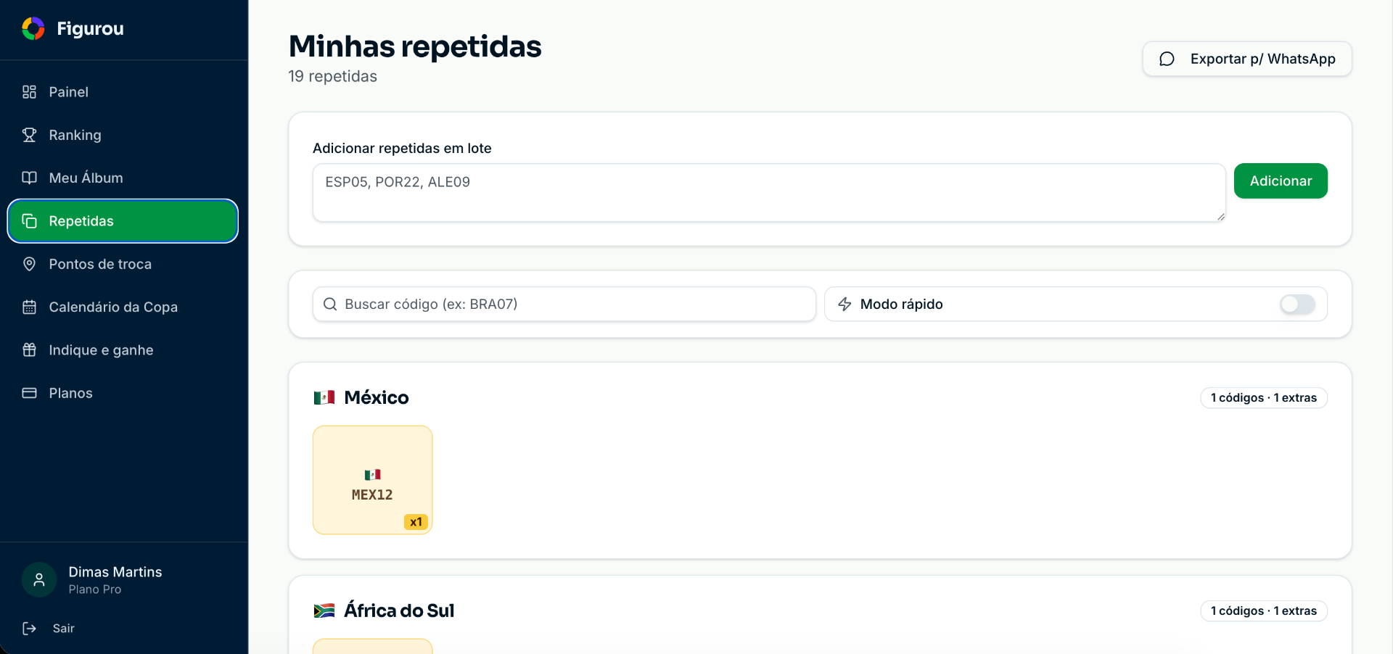
Task: Open Calendário da Copa page
Action: [x=123, y=307]
